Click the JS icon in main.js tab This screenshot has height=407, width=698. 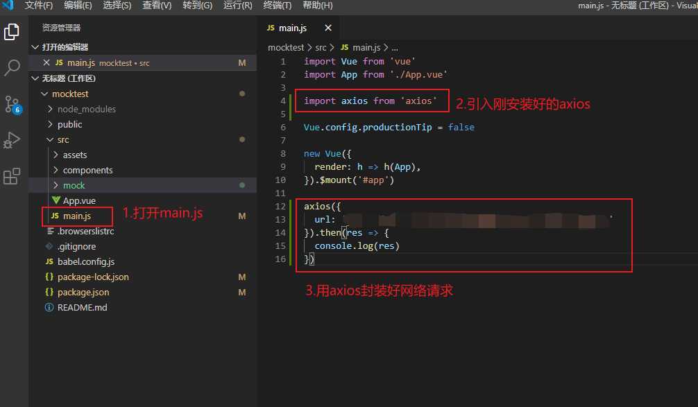coord(271,28)
